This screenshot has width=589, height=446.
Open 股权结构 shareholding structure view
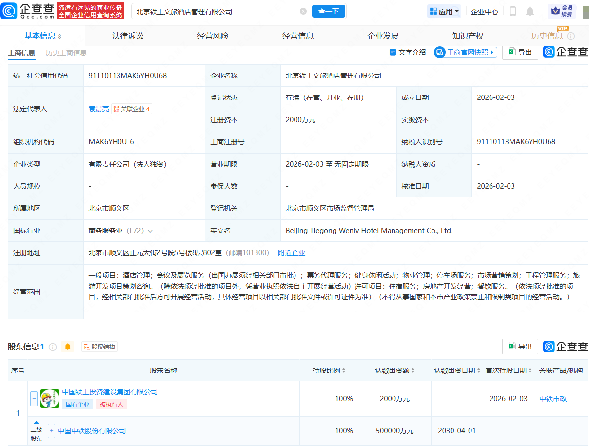[99, 347]
